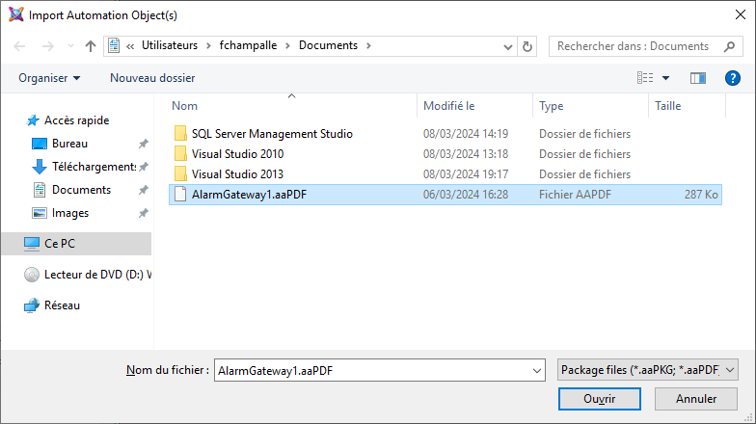Click the search magnifier icon

tap(728, 46)
